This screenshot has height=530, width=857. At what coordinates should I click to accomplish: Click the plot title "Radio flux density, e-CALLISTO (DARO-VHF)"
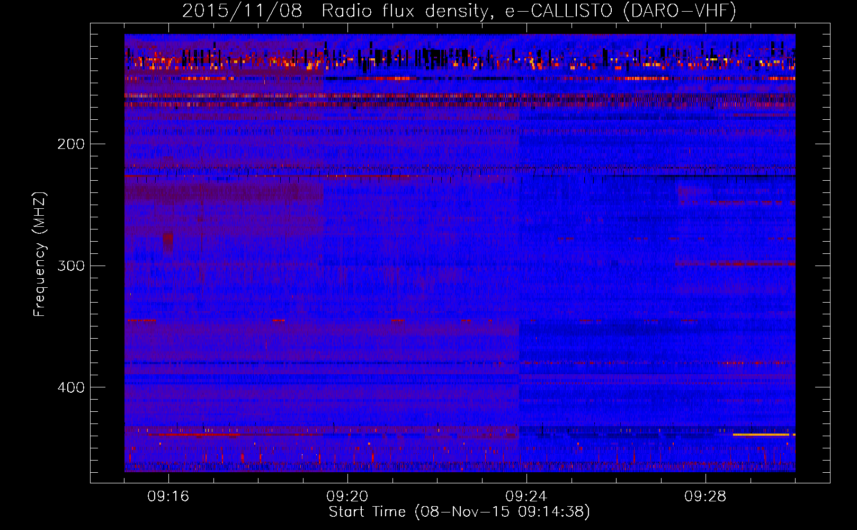coord(529,11)
